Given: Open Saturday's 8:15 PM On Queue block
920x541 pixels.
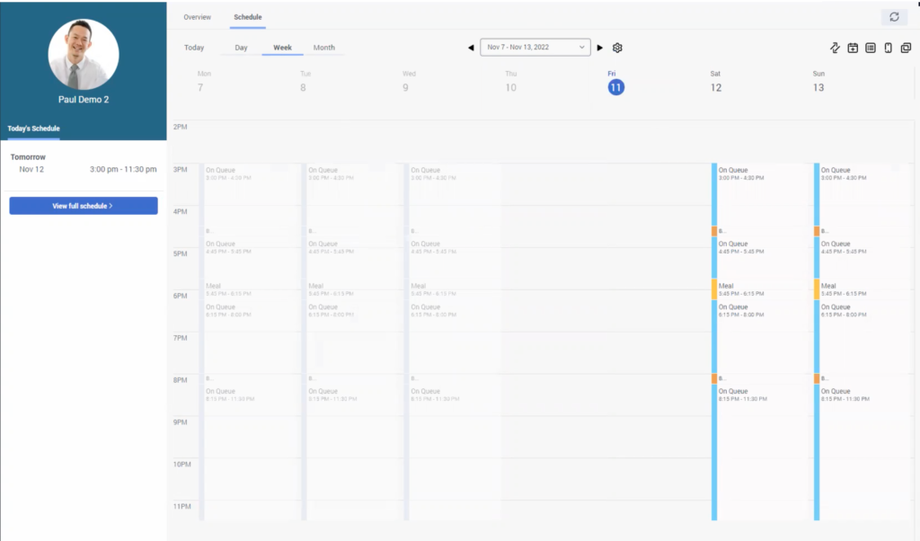Looking at the screenshot, I should point(760,452).
